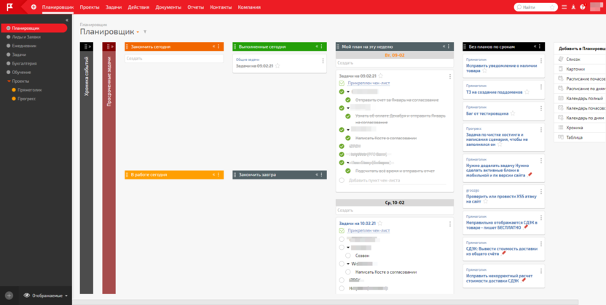
Task: Open the help question mark icon
Action: point(582,7)
